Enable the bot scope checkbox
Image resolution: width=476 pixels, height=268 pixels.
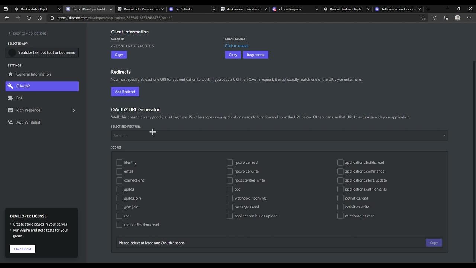(230, 189)
